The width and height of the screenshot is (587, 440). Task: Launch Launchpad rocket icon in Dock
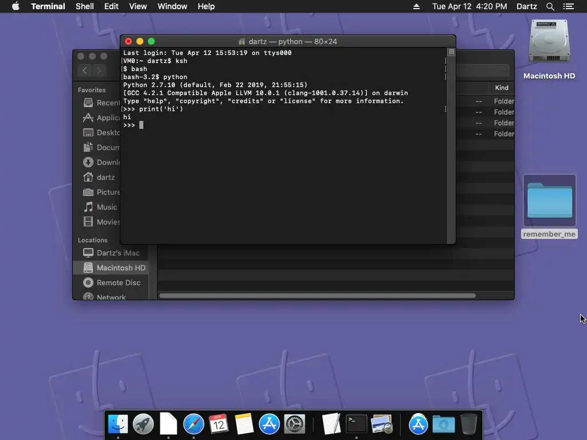tap(143, 425)
